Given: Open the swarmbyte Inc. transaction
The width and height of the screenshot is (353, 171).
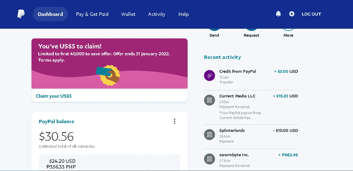Looking at the screenshot, I should pos(251,160).
